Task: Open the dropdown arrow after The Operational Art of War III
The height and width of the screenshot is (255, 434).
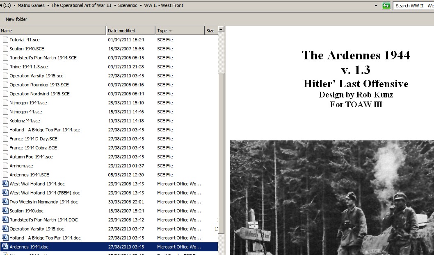Action: 115,5
